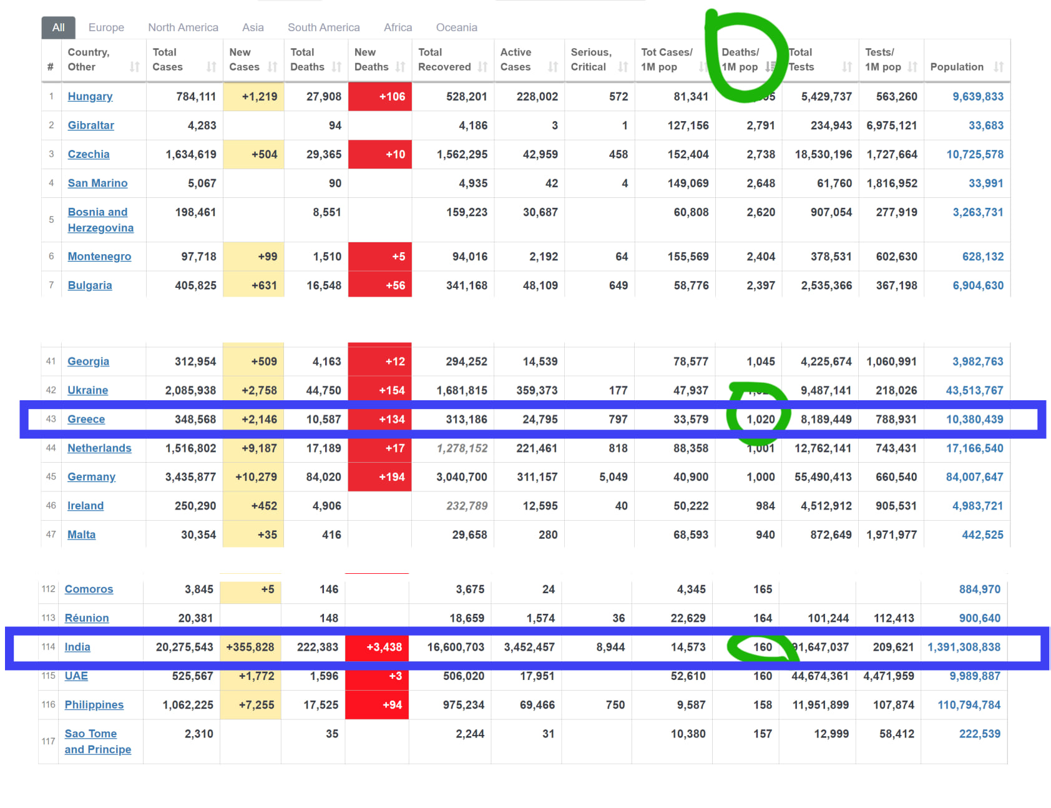Sort table by Total Cases column icon

212,67
